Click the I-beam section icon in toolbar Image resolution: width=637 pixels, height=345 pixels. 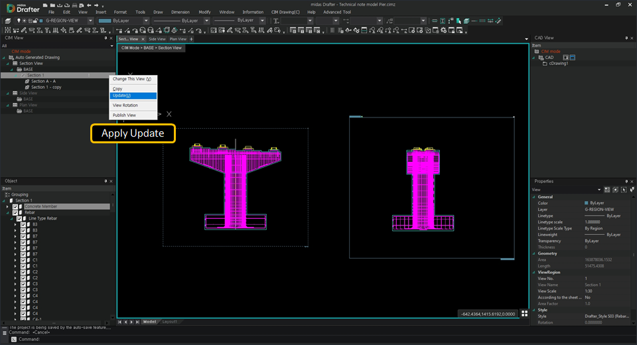click(443, 21)
